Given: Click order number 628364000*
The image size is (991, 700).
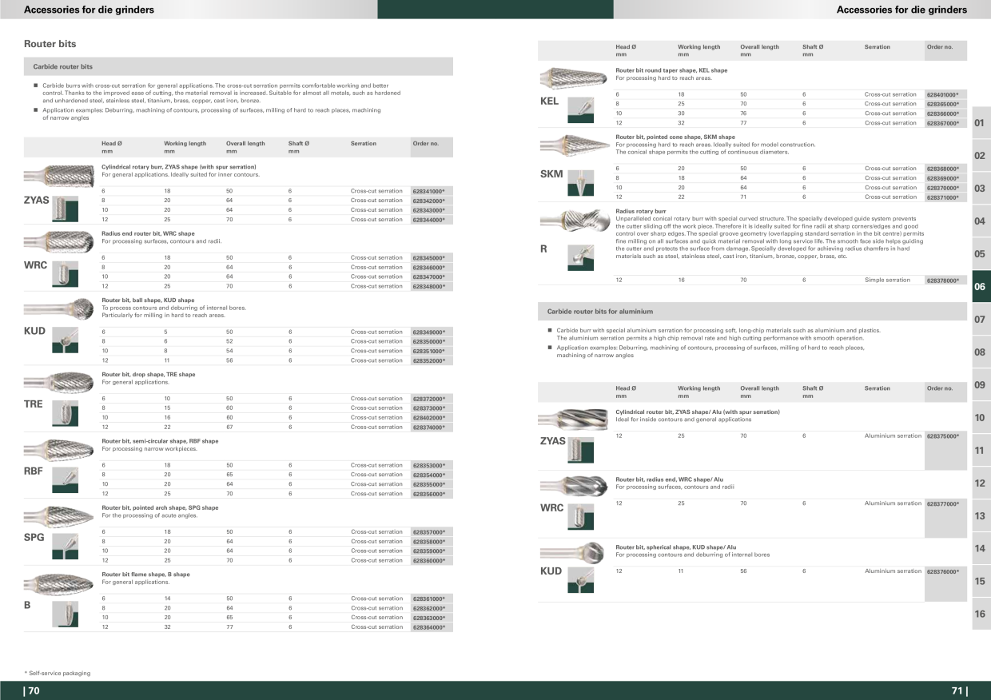Looking at the screenshot, I should tap(428, 627).
